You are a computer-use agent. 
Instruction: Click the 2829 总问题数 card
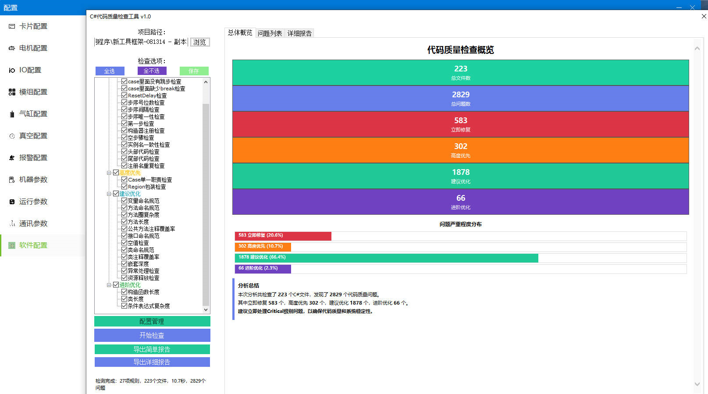tap(460, 98)
